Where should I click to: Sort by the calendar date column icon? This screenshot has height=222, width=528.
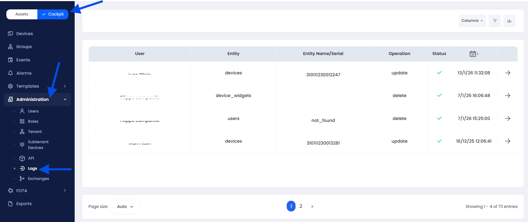pos(473,54)
